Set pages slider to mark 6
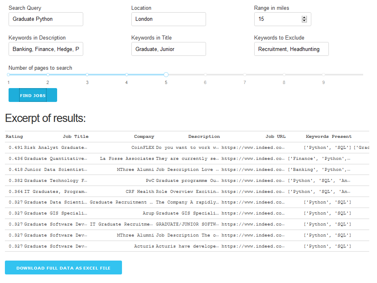Image resolution: width=377 pixels, height=283 pixels. coord(205,75)
